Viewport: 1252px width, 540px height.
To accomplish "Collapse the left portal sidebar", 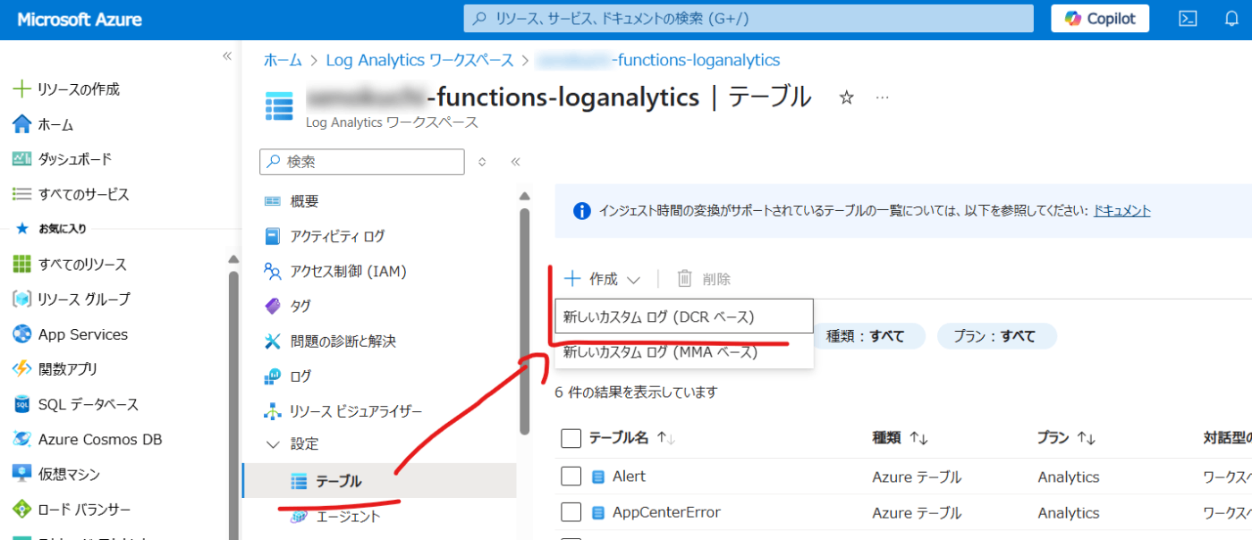I will pyautogui.click(x=227, y=55).
